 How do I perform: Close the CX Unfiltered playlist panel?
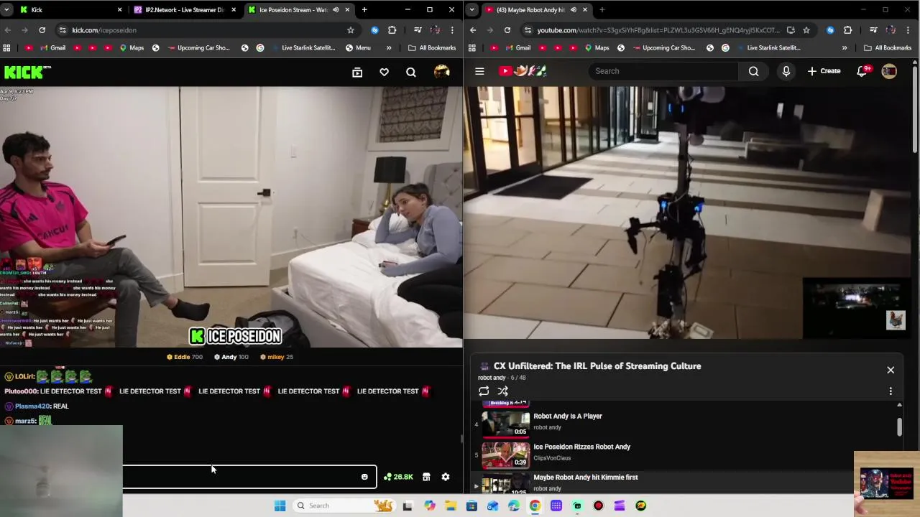pyautogui.click(x=891, y=370)
